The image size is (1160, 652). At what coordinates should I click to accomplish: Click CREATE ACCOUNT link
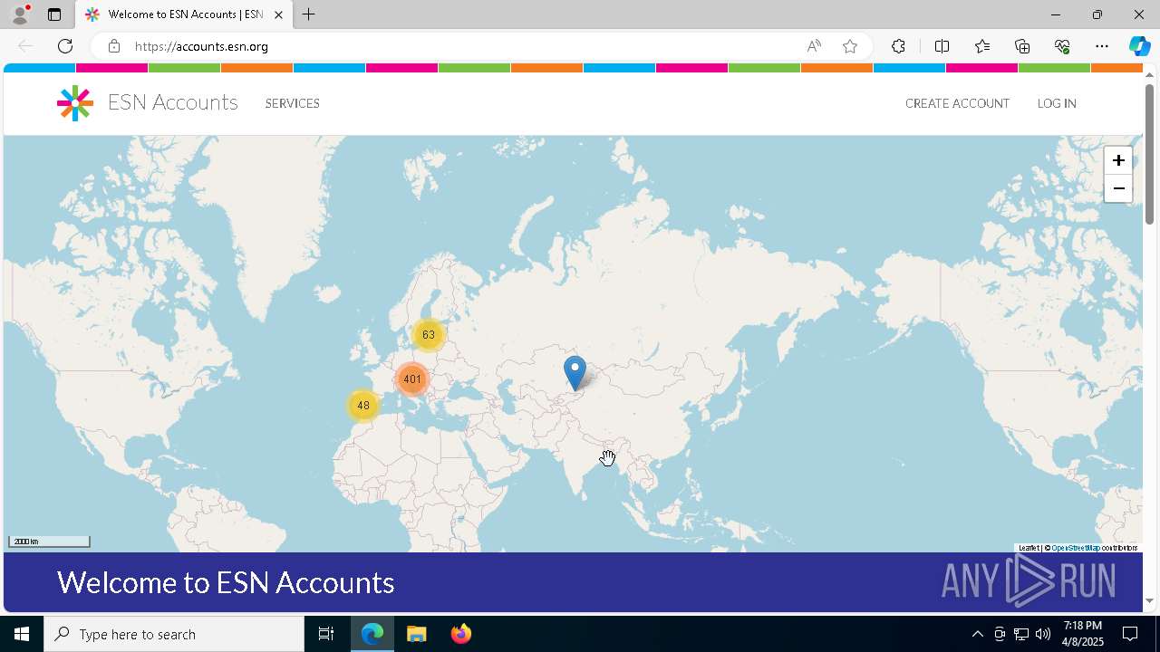click(x=957, y=103)
